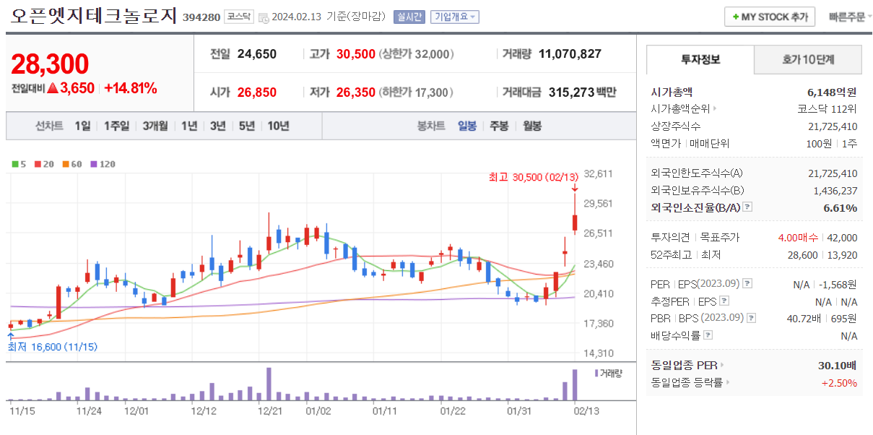Select 1년 line chart period

[189, 126]
